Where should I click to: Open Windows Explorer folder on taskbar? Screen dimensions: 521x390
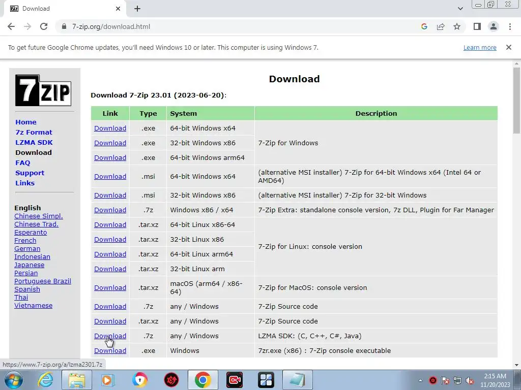click(77, 380)
